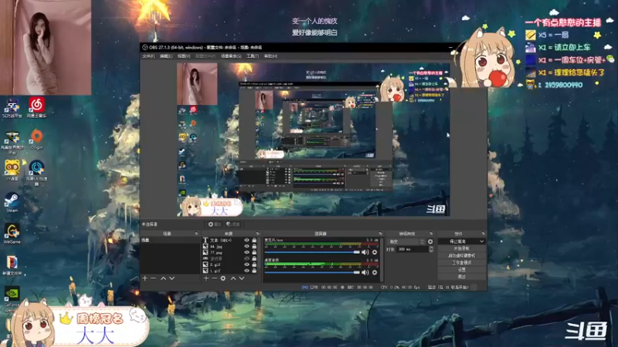Adjust the microphone/Aux volume slider
Image resolution: width=618 pixels, height=347 pixels.
click(312, 252)
